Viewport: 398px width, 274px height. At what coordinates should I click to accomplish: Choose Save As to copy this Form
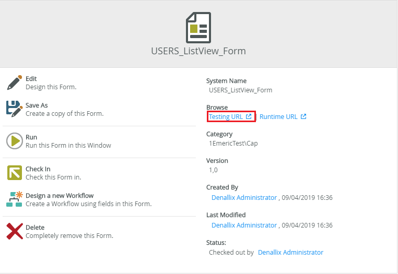(37, 105)
